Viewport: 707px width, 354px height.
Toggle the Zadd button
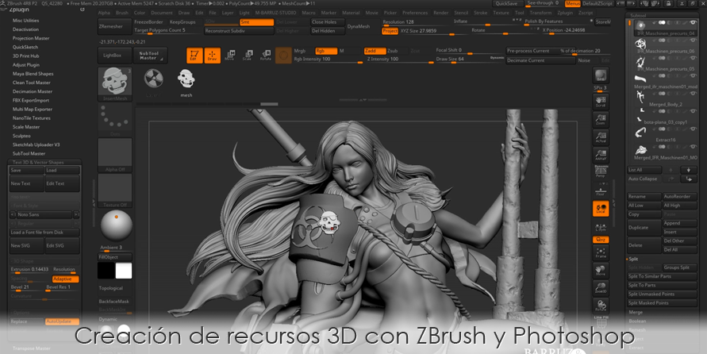tap(375, 51)
